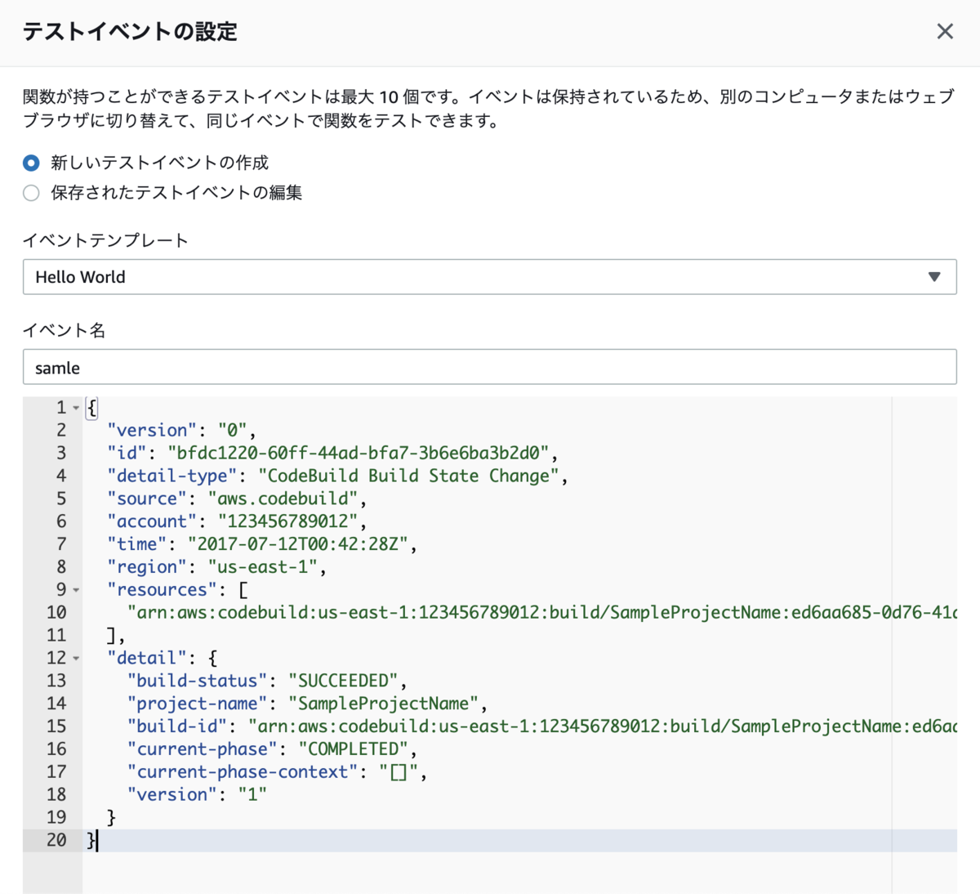Open the Hello World event template dropdown
The width and height of the screenshot is (980, 894).
[x=489, y=277]
